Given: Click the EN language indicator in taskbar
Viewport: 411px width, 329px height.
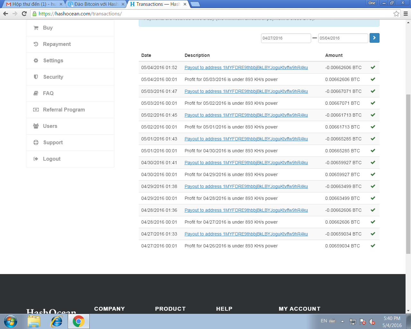Looking at the screenshot, I should tap(324, 321).
